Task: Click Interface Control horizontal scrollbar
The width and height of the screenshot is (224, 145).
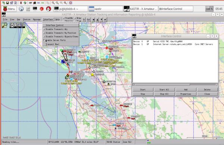Action: [x=175, y=85]
